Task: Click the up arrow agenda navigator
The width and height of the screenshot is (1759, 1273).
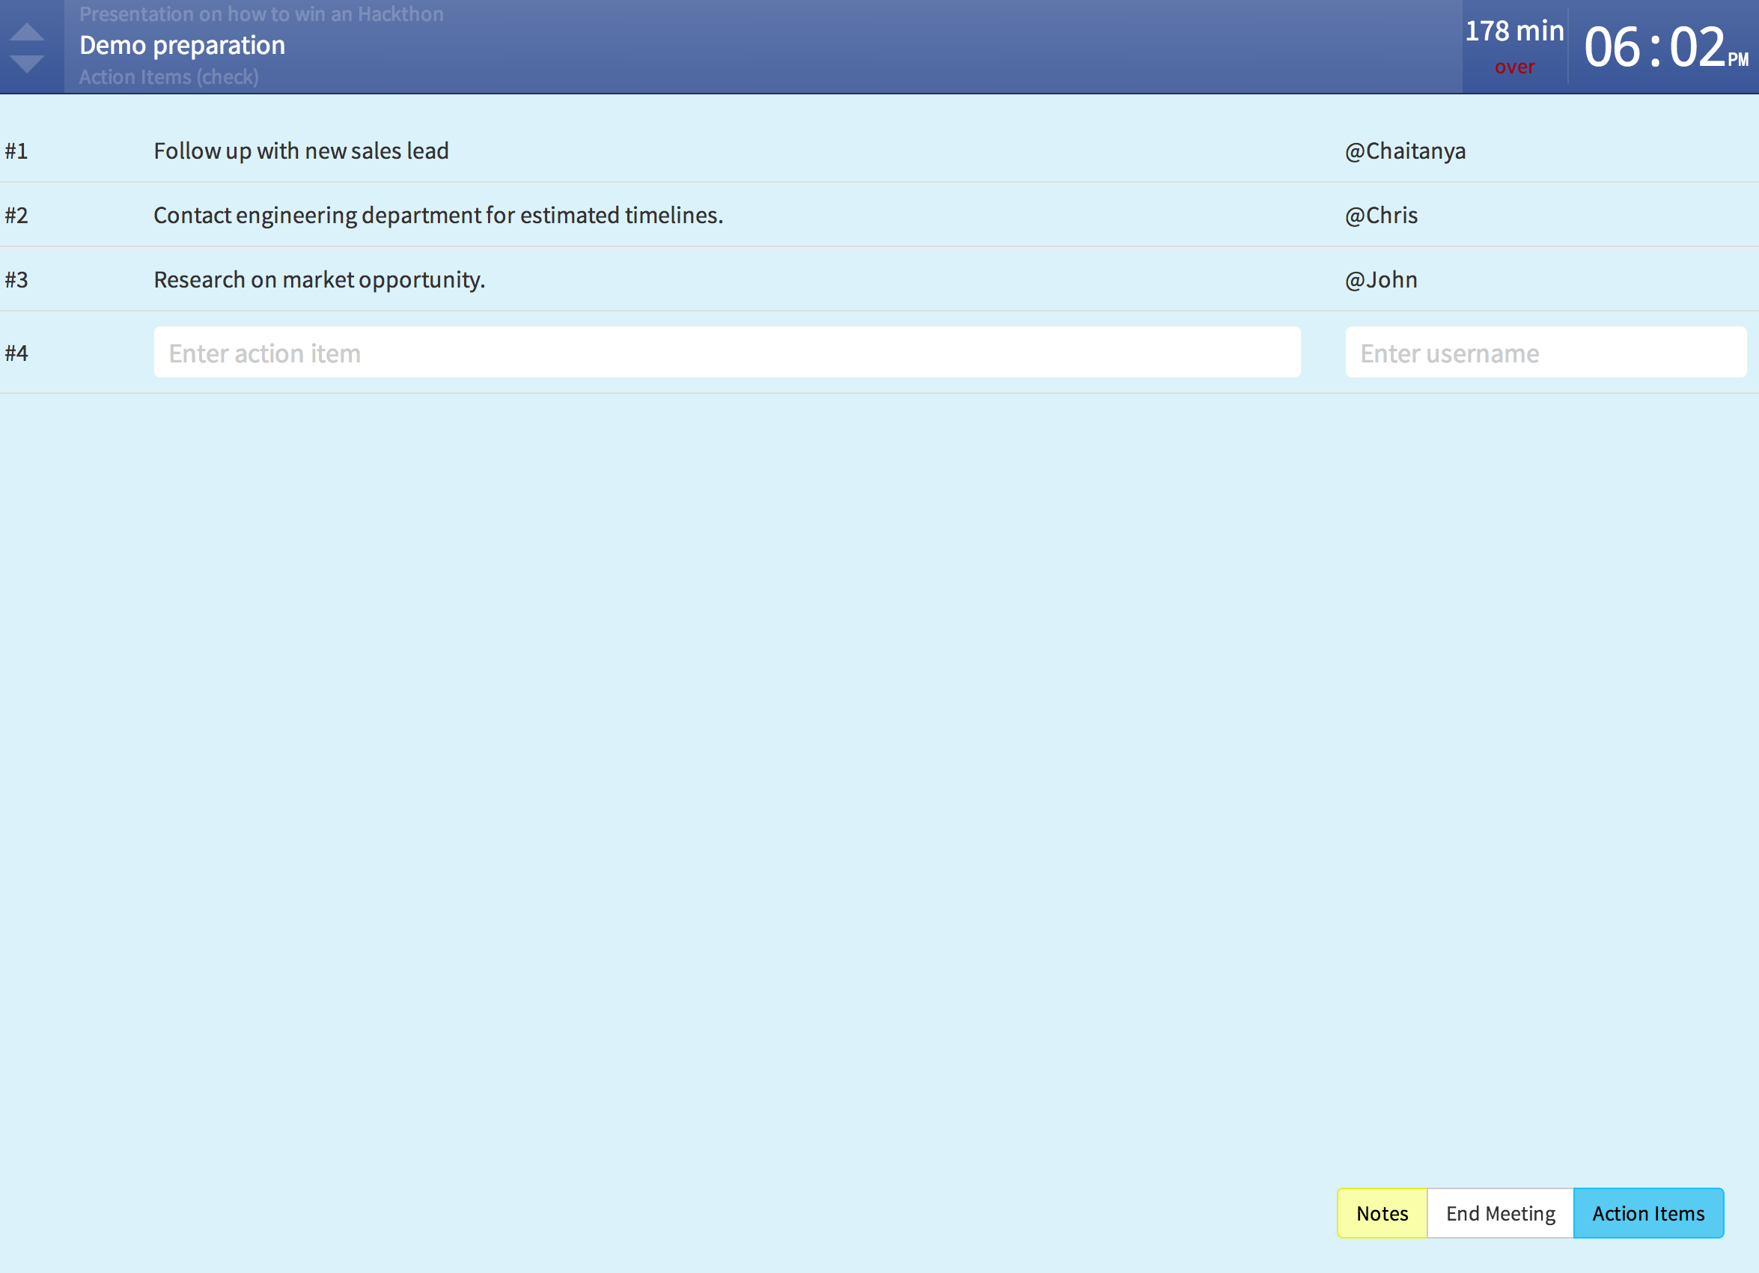Action: coord(27,31)
